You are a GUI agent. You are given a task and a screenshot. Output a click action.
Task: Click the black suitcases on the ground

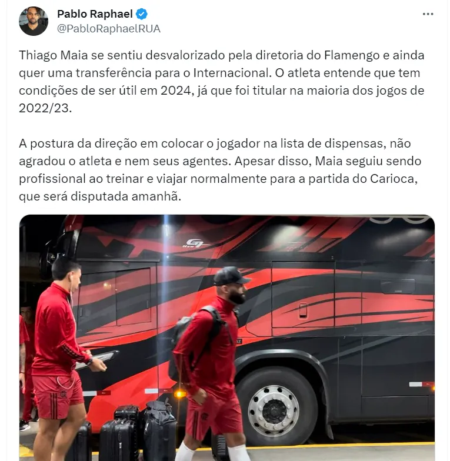pos(124,430)
